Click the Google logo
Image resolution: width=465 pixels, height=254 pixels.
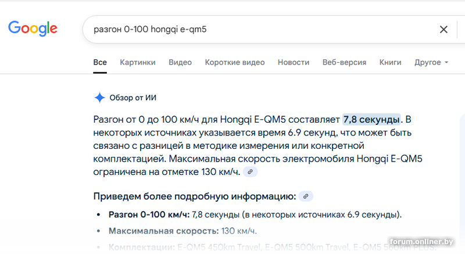(33, 28)
